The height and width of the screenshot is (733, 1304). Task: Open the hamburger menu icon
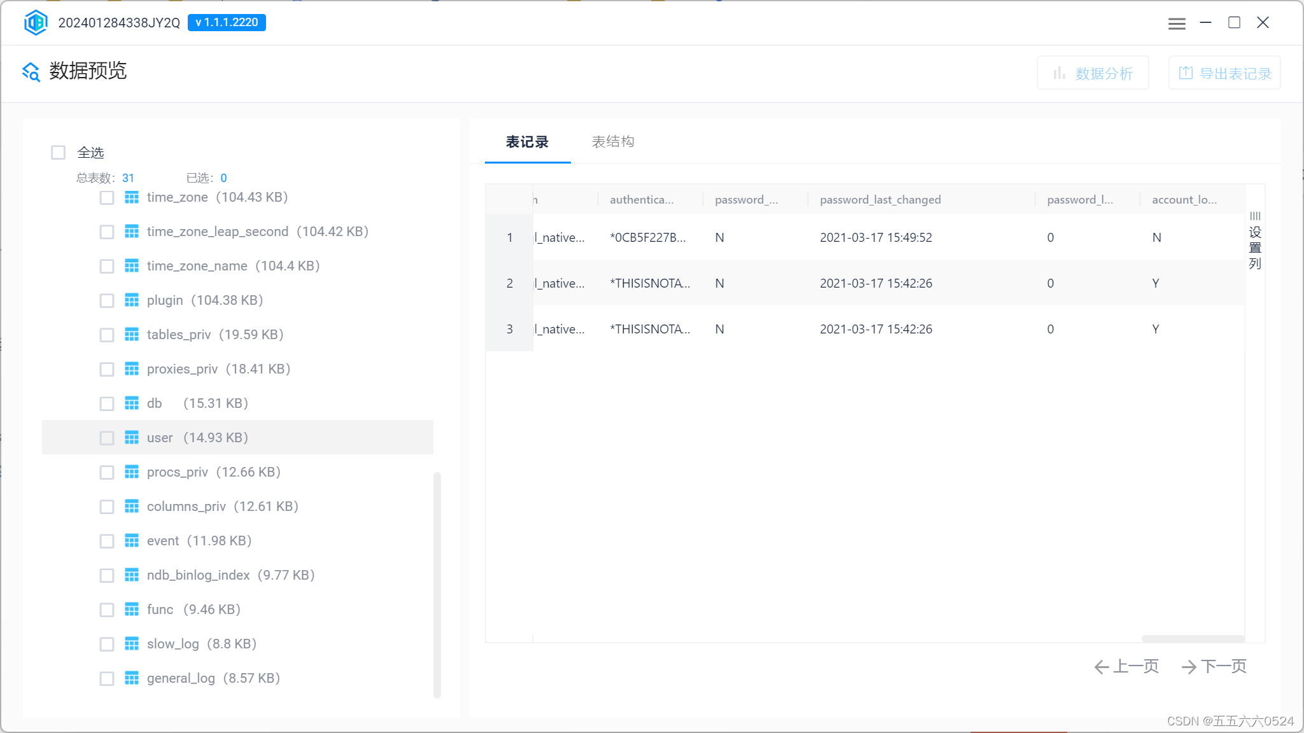pyautogui.click(x=1177, y=24)
